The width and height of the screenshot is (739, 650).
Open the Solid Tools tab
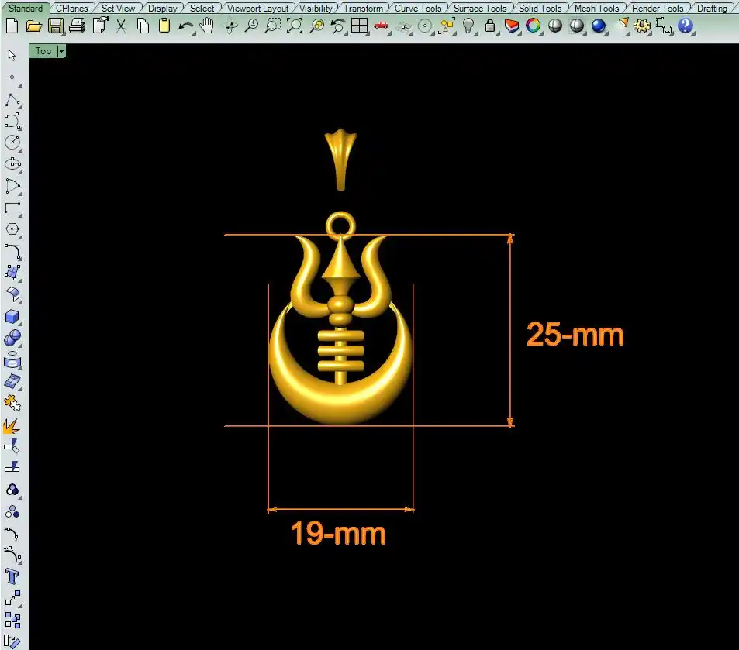(540, 9)
